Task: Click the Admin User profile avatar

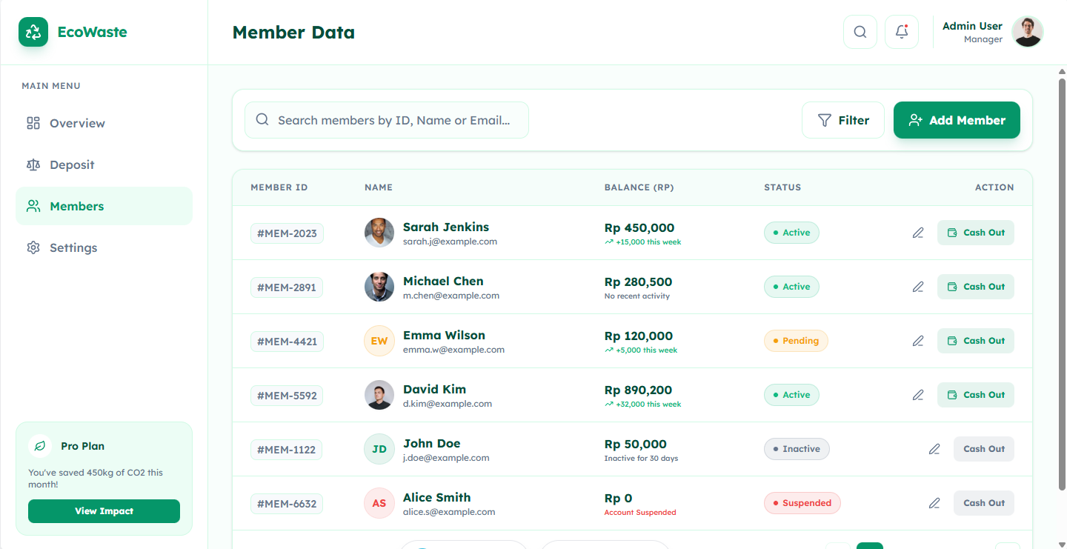Action: pyautogui.click(x=1028, y=32)
